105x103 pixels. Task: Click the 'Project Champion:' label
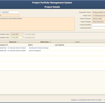point(85,19)
